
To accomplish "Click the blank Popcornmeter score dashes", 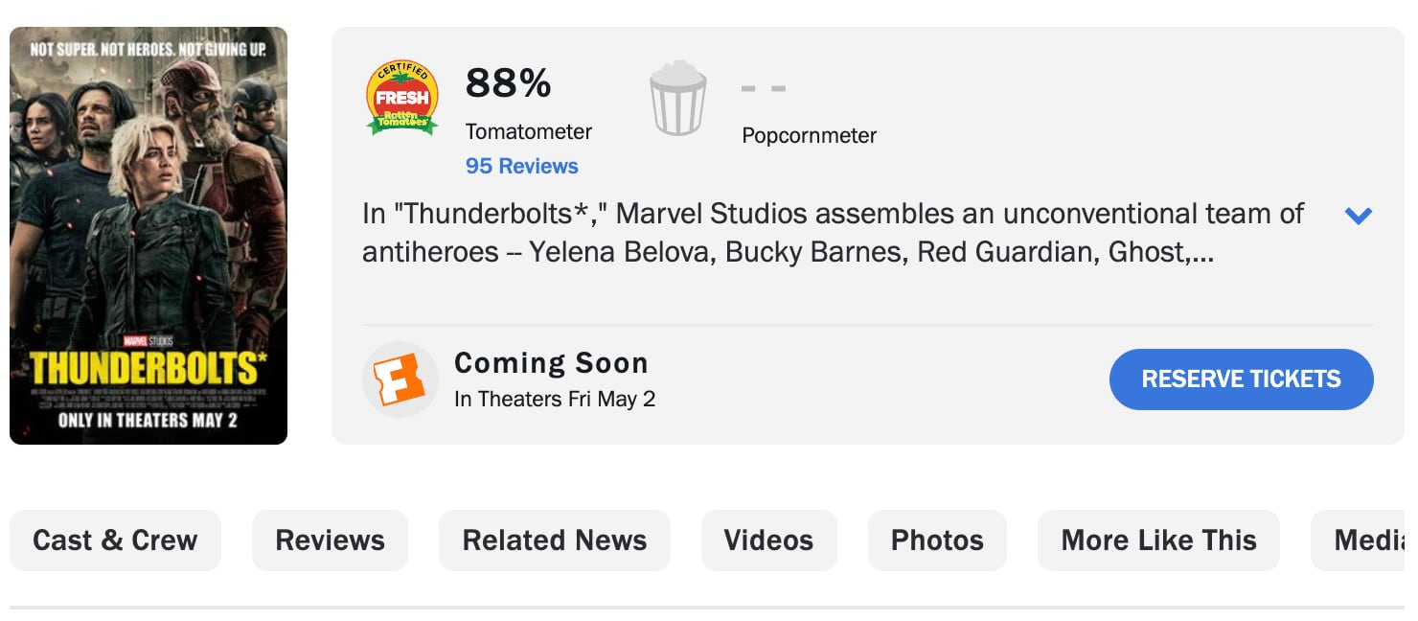I will (x=764, y=89).
